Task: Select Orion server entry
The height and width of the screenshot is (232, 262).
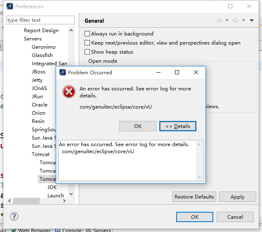Action: [39, 113]
